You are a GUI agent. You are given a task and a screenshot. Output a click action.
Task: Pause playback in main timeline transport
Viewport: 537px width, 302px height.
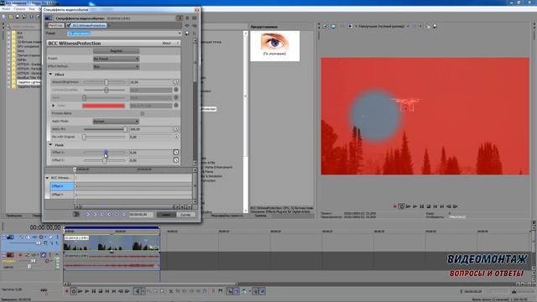coord(93,291)
